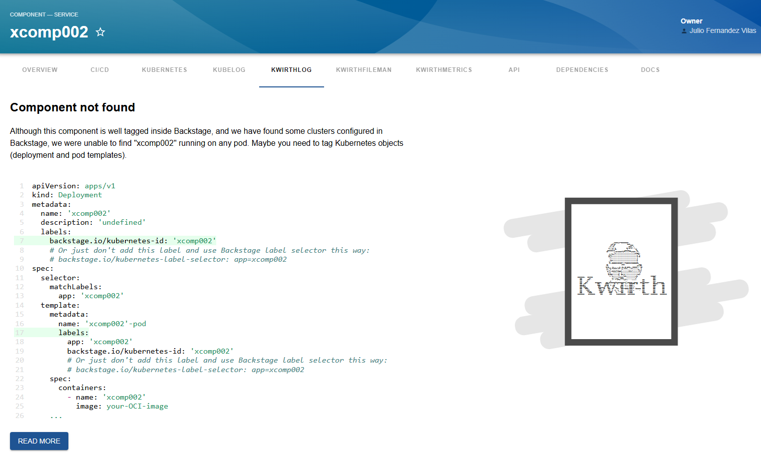The height and width of the screenshot is (456, 761).
Task: Click the 'description: undefined' code line
Action: coord(93,222)
